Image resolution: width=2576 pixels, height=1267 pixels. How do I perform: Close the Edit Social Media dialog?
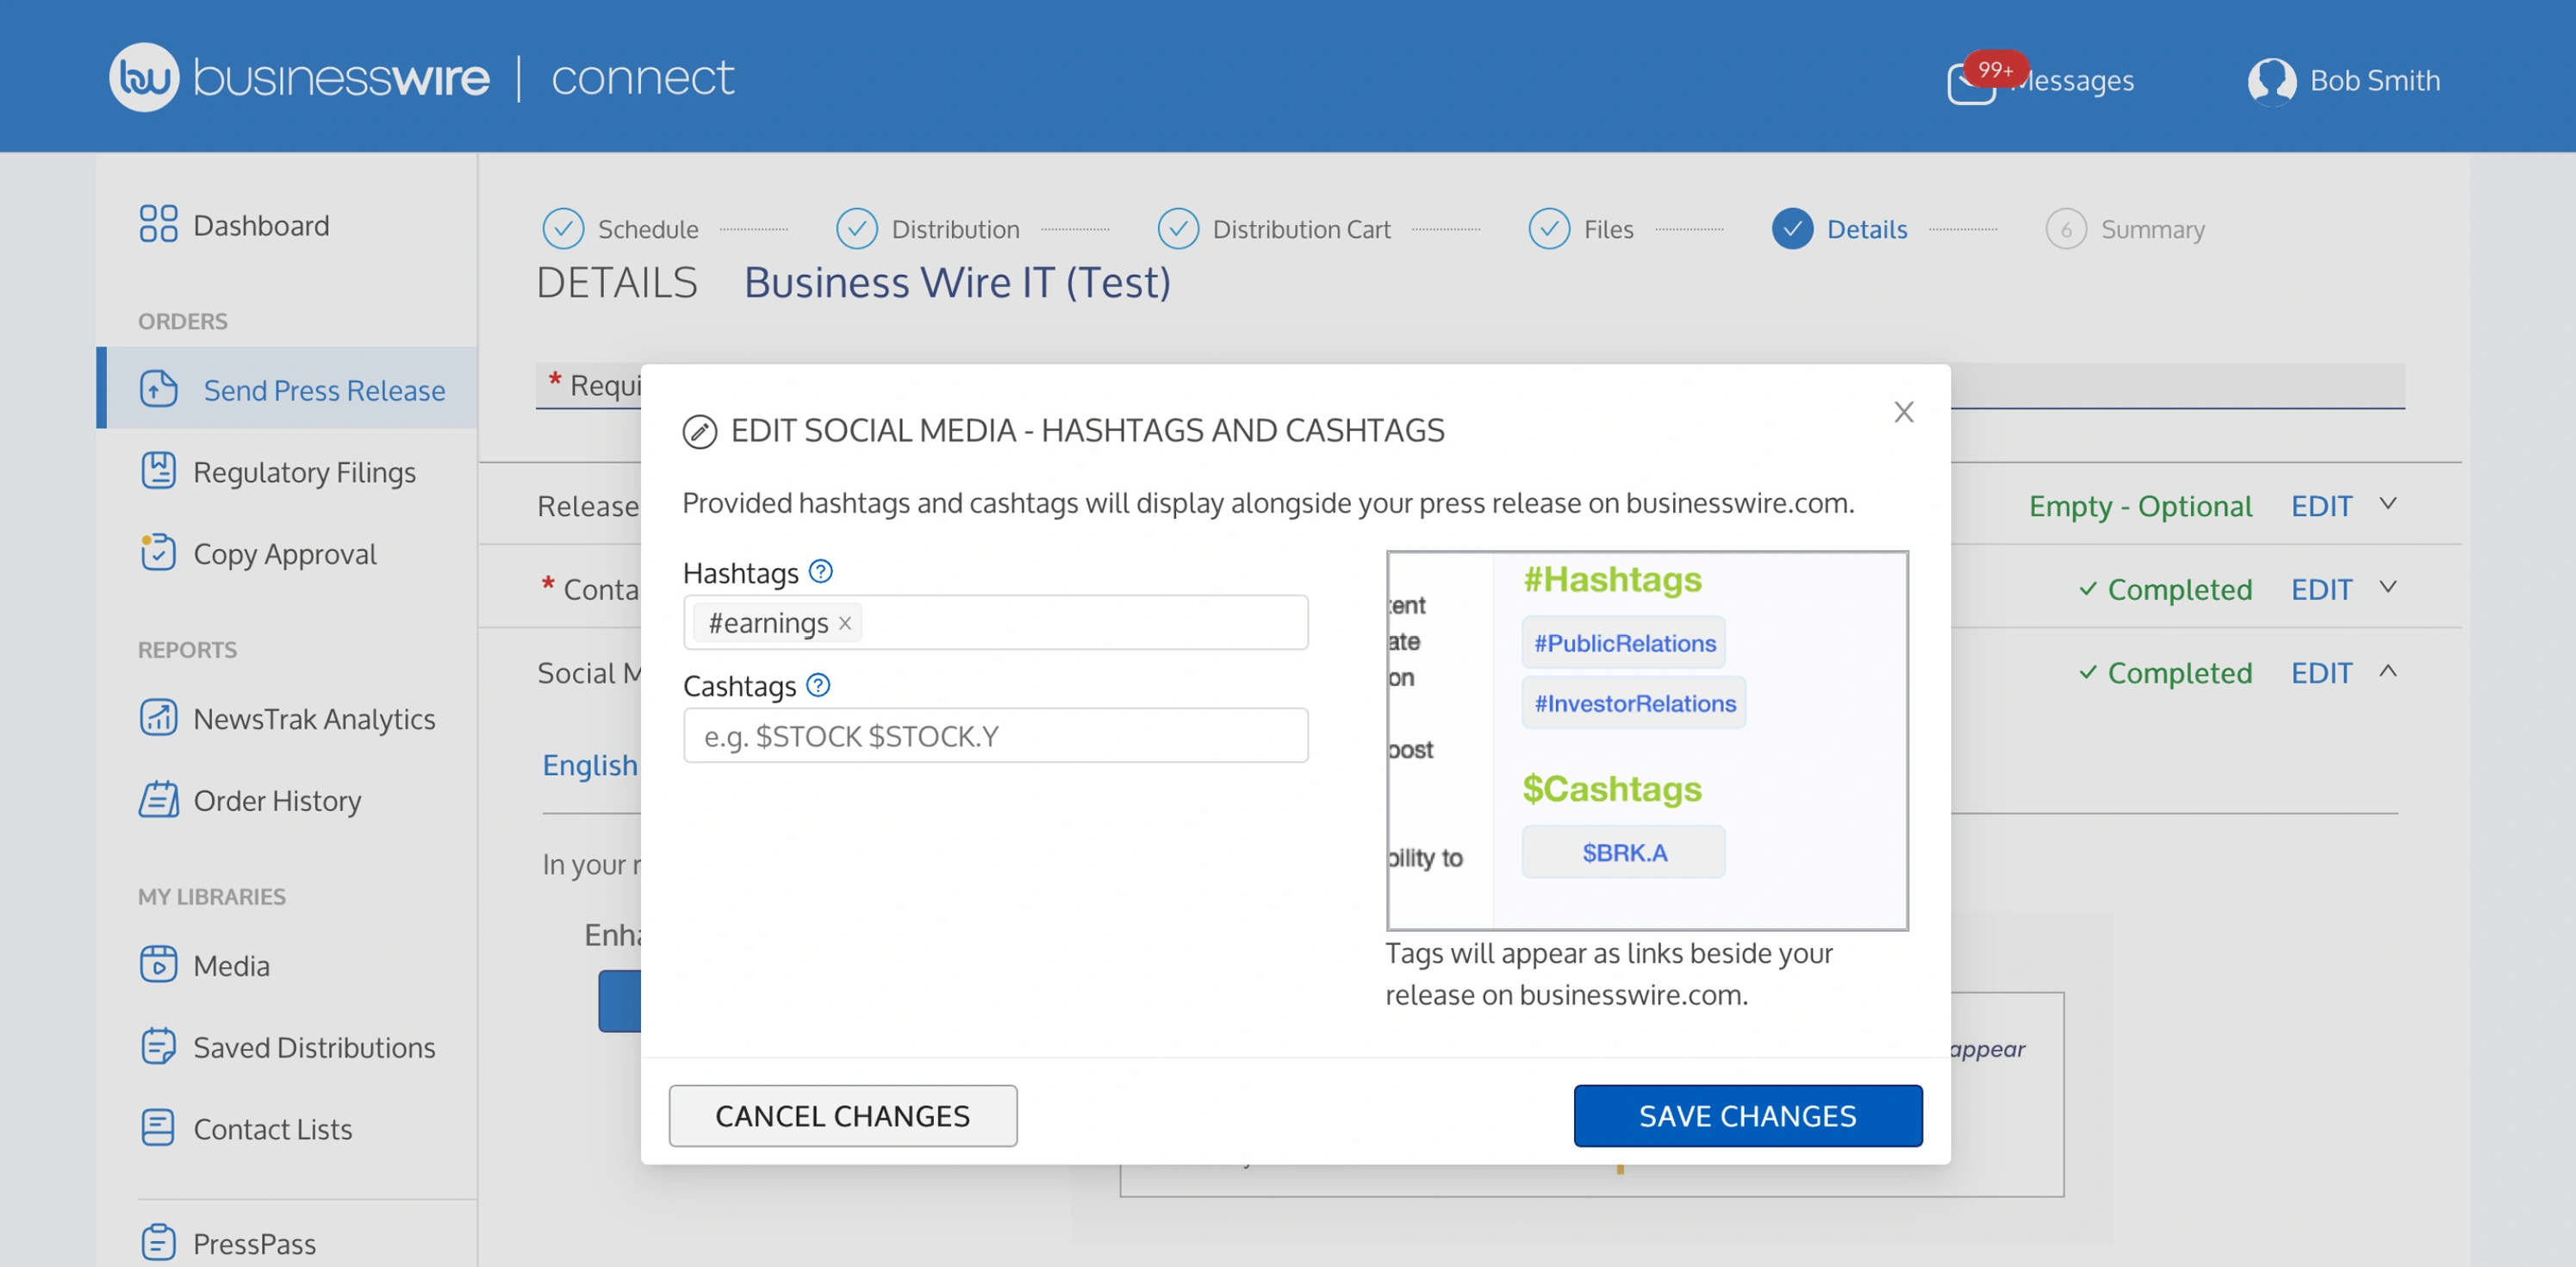tap(1903, 412)
